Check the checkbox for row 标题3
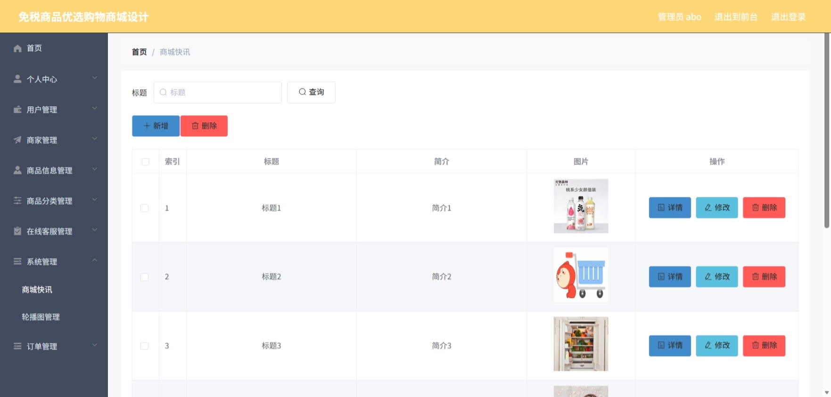The image size is (831, 397). pyautogui.click(x=145, y=346)
